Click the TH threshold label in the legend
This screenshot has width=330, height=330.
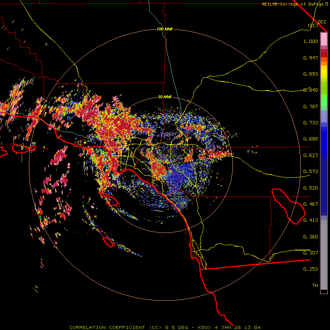[x=315, y=286]
